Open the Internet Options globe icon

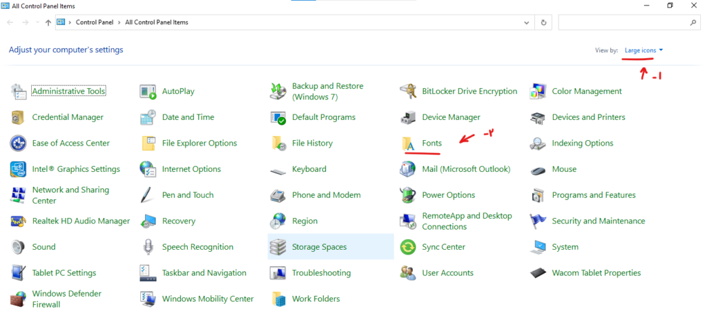pyautogui.click(x=148, y=169)
